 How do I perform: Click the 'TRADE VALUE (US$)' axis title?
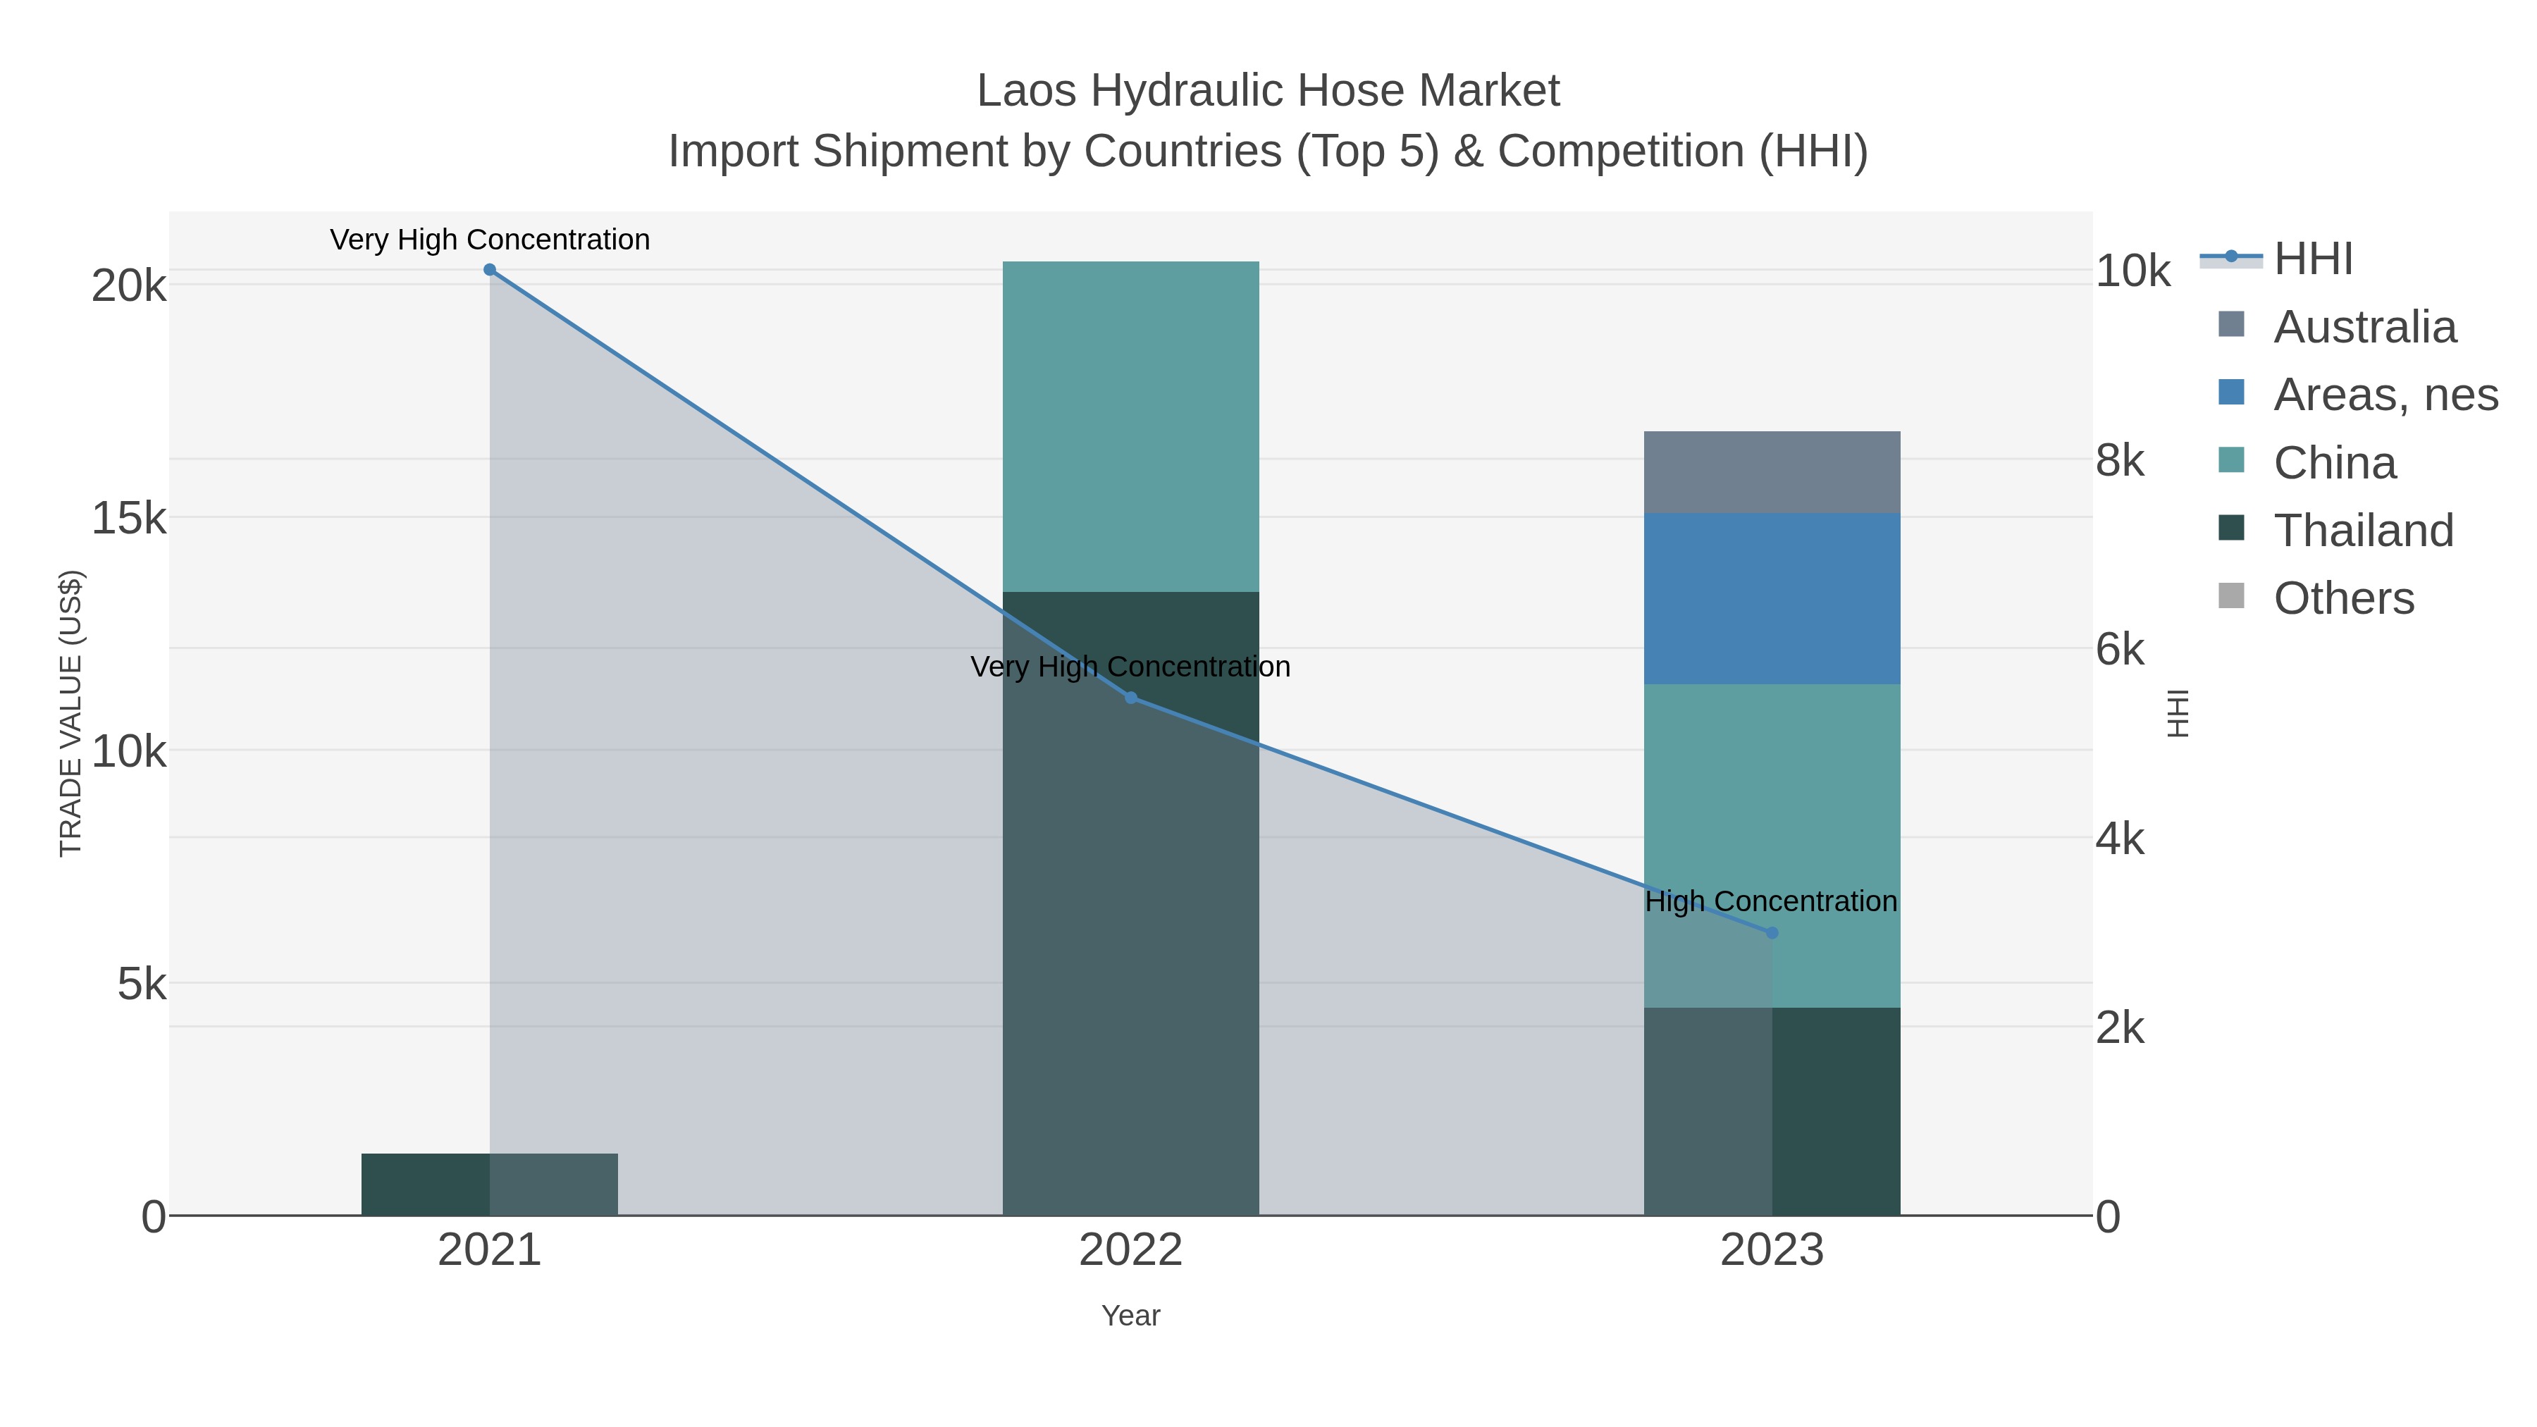(x=71, y=714)
